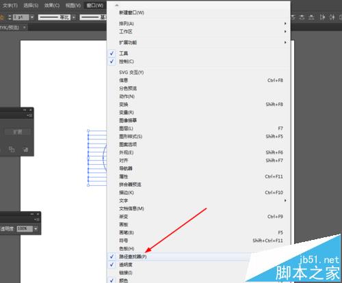Open the 色板(H) panel
The image size is (342, 283).
pos(198,249)
